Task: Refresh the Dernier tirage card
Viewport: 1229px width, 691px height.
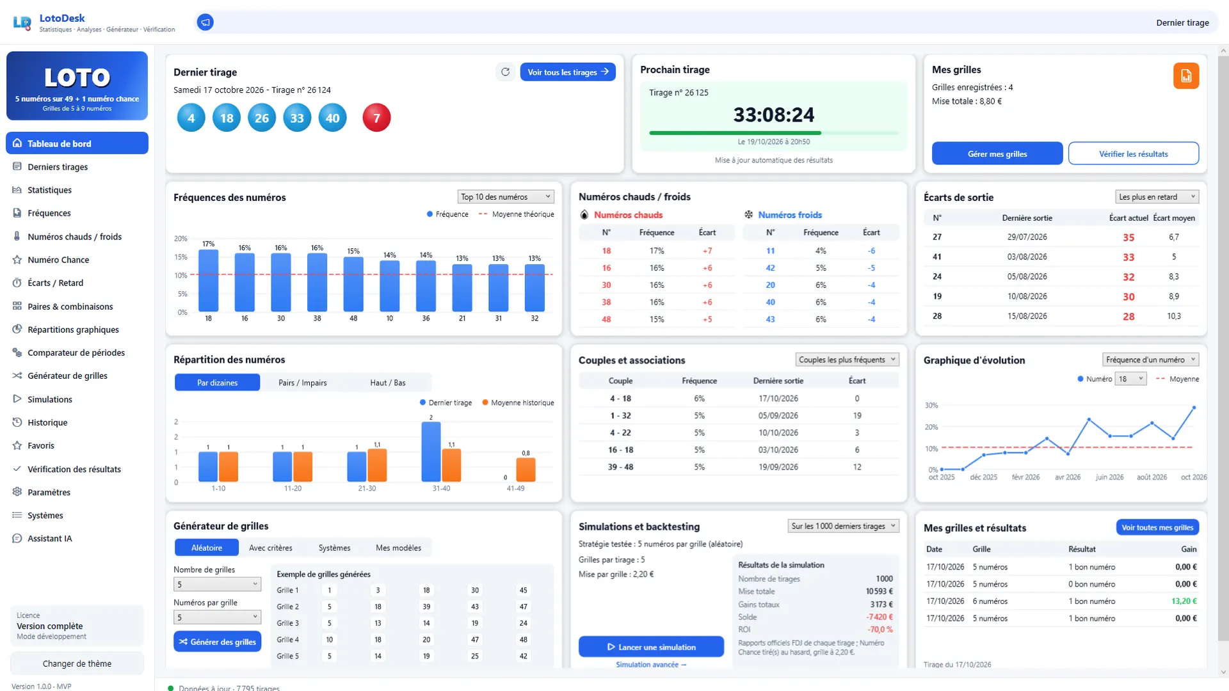Action: (505, 72)
